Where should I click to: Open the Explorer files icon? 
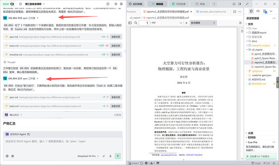click(x=251, y=11)
